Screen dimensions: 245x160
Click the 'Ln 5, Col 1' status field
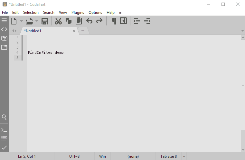click(x=27, y=156)
